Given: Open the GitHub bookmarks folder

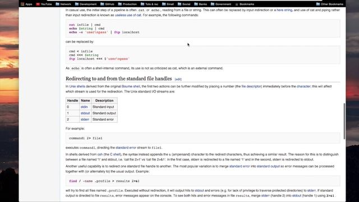Looking at the screenshot, I should [107, 4].
